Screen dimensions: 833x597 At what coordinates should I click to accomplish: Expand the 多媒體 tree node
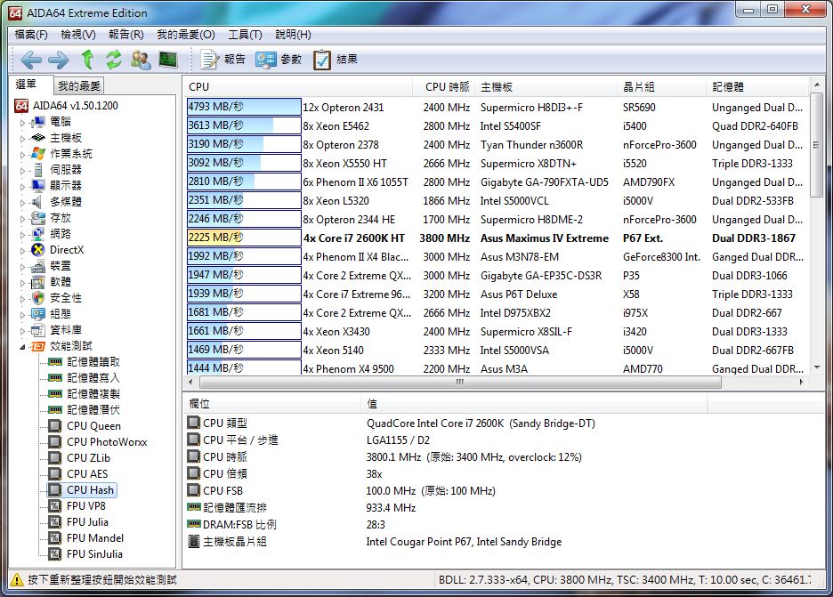click(22, 202)
